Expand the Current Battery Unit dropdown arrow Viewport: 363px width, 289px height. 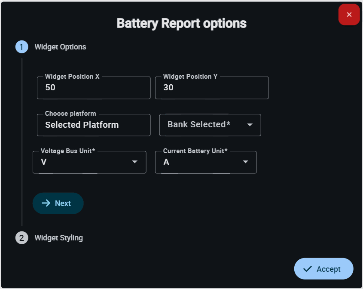245,162
